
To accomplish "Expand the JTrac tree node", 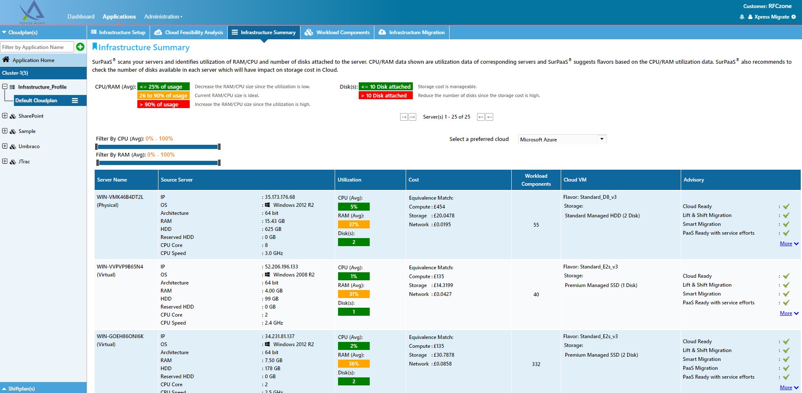I will 5,161.
